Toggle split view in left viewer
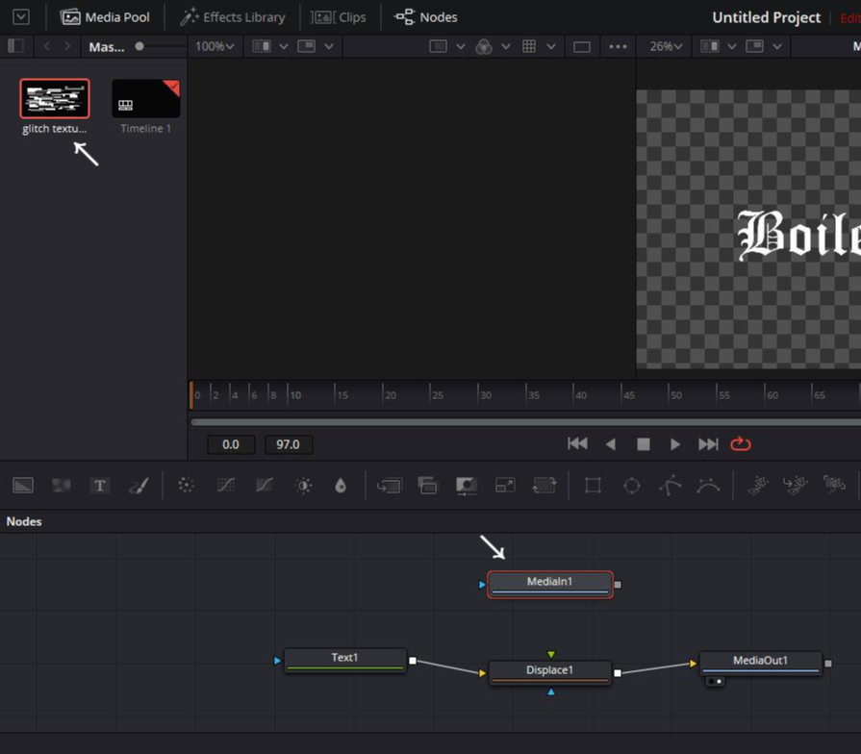Image resolution: width=861 pixels, height=754 pixels. [x=262, y=47]
